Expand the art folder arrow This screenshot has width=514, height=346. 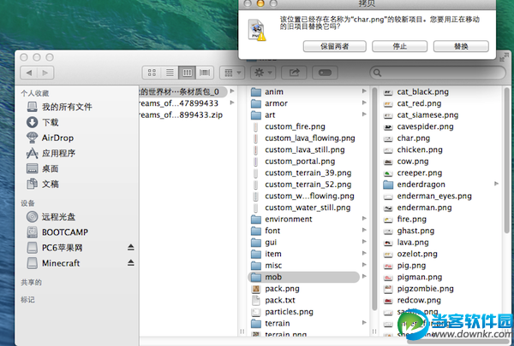click(x=364, y=114)
